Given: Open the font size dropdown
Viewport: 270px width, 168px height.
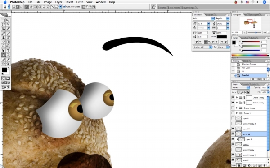Looking at the screenshot, I should pos(208,24).
